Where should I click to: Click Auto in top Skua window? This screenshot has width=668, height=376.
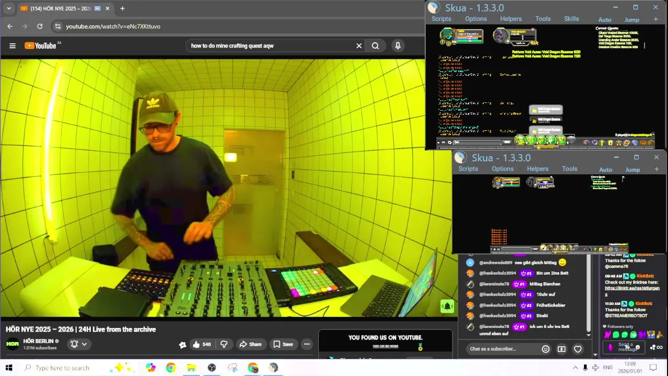(x=605, y=20)
